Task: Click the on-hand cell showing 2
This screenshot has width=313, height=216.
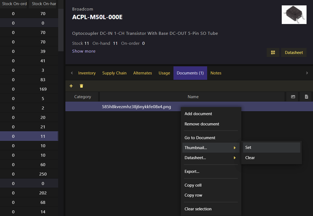Action: click(43, 108)
